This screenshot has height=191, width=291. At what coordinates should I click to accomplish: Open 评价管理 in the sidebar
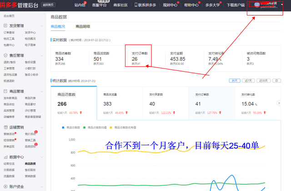click(x=30, y=111)
